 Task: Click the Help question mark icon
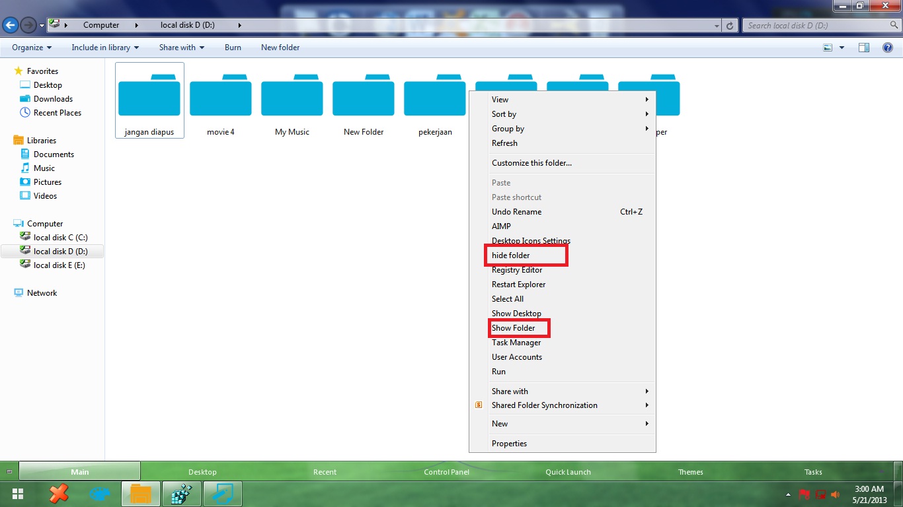coord(888,47)
